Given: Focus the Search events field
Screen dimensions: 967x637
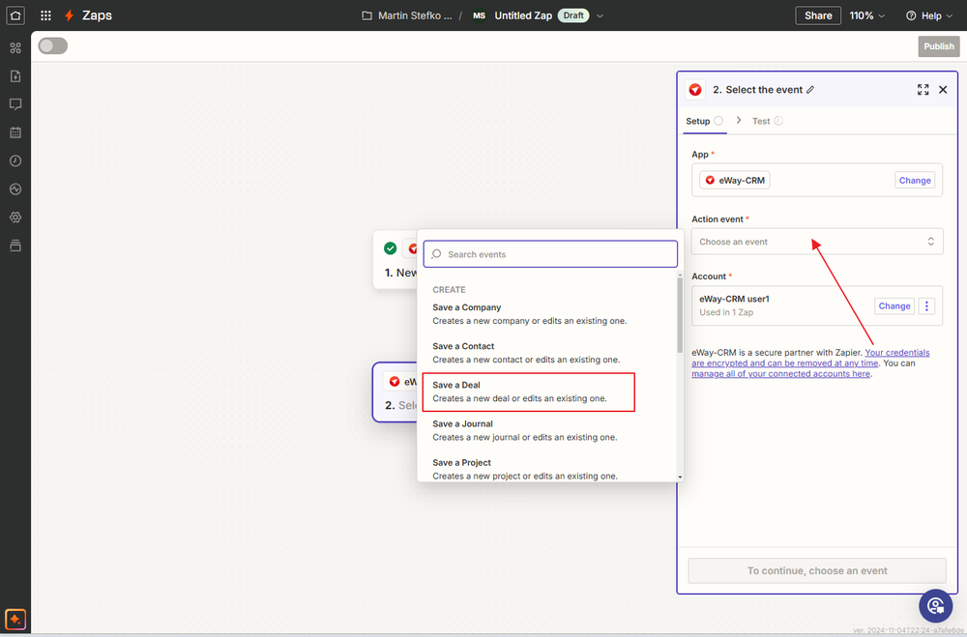Looking at the screenshot, I should 550,254.
